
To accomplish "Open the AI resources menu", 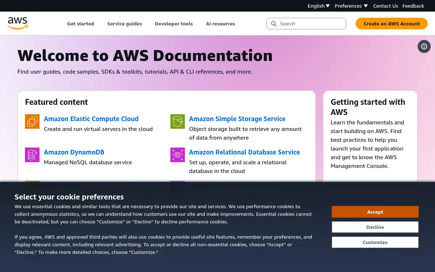I will tap(220, 24).
